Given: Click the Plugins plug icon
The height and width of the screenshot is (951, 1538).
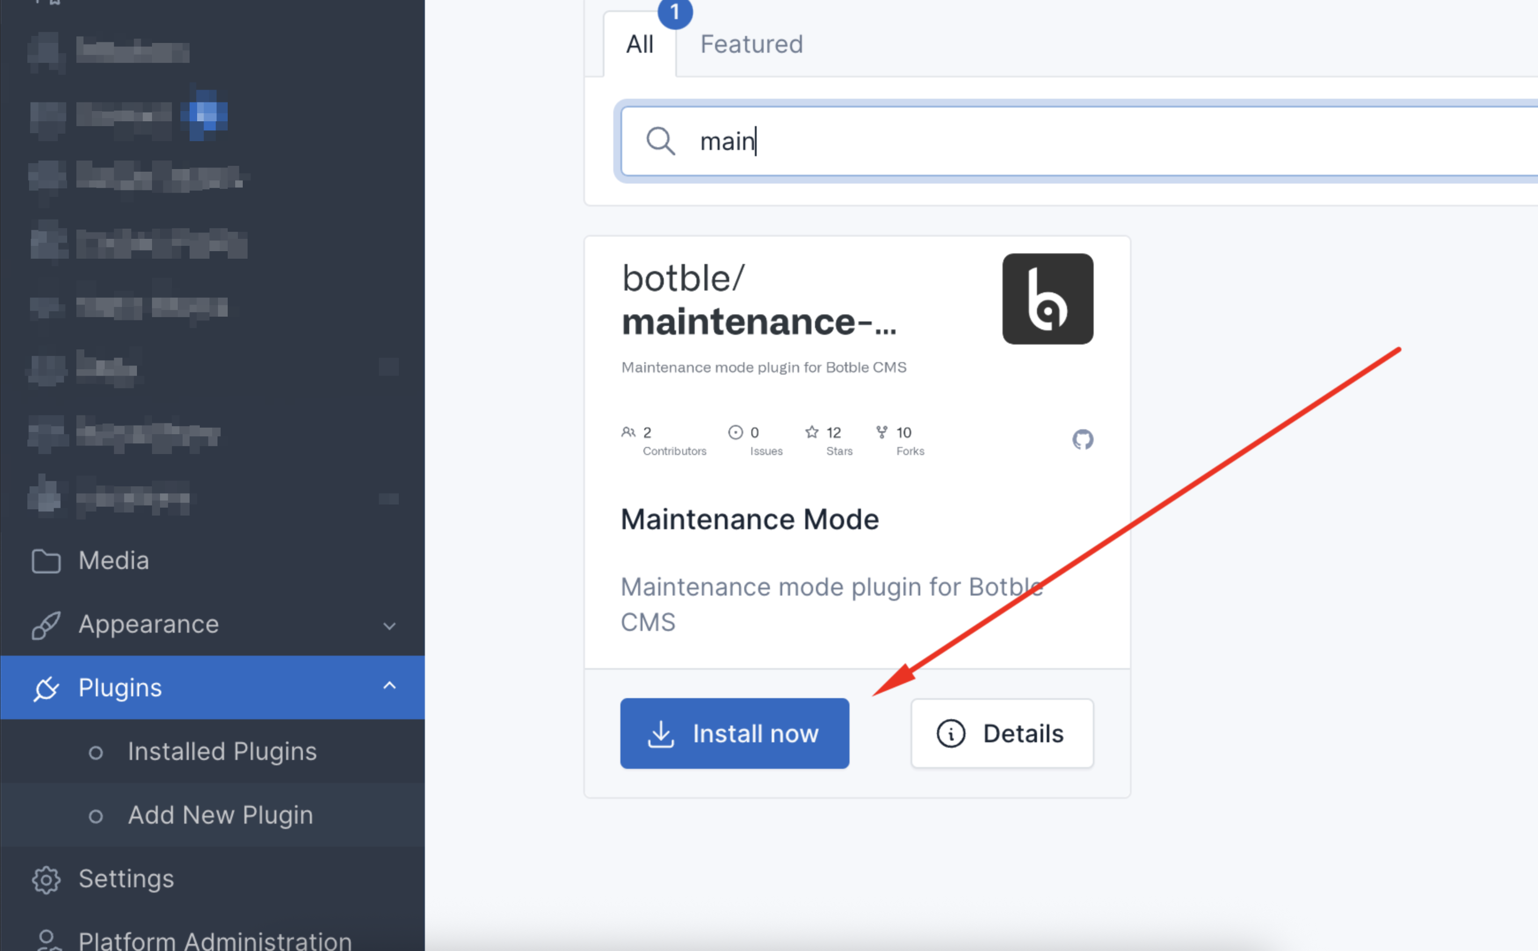Looking at the screenshot, I should click(46, 688).
